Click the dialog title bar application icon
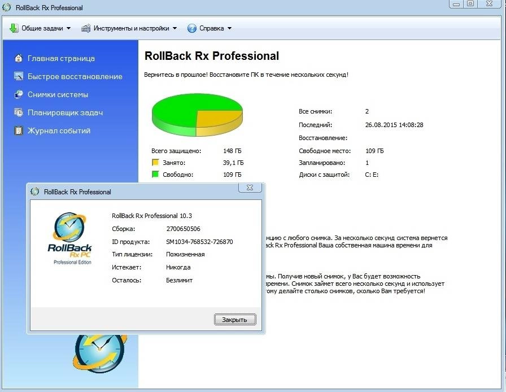Image resolution: width=506 pixels, height=392 pixels. (34, 191)
